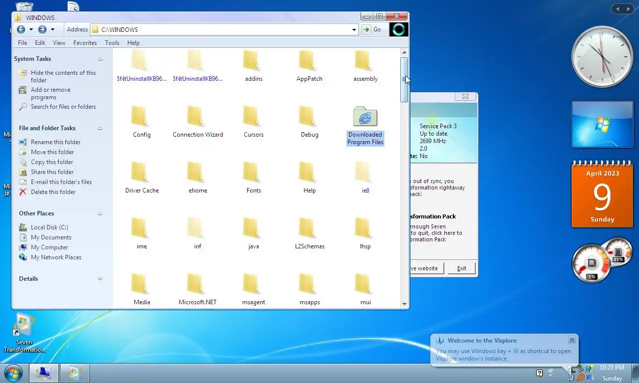Expand the Details panel
The image size is (639, 383).
click(100, 279)
